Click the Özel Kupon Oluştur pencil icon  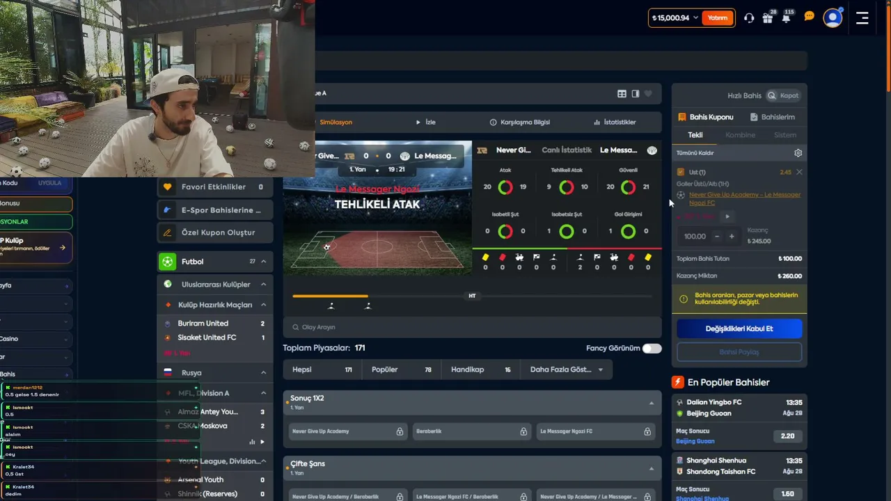coord(167,232)
